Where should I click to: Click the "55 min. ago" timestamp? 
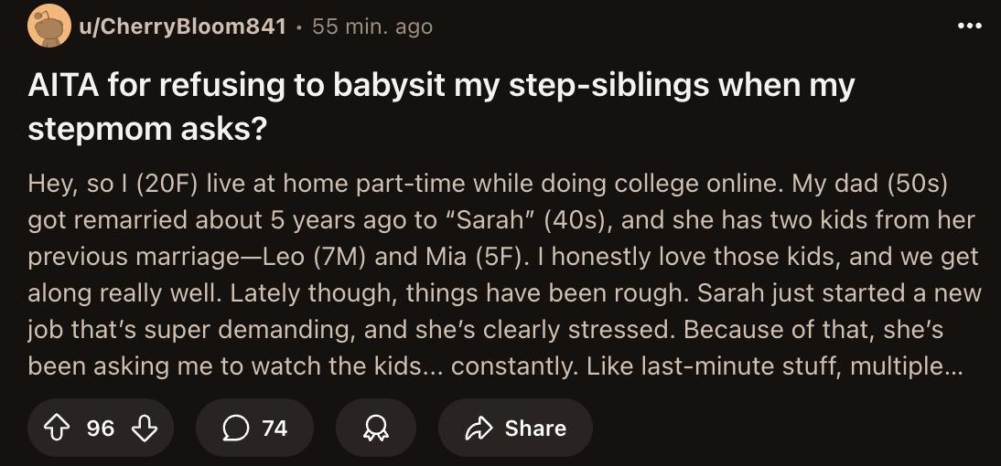[x=372, y=27]
